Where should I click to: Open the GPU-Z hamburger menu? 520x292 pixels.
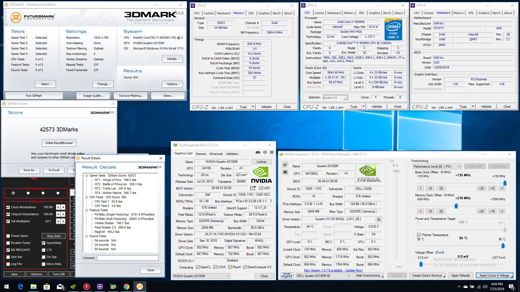(272, 152)
